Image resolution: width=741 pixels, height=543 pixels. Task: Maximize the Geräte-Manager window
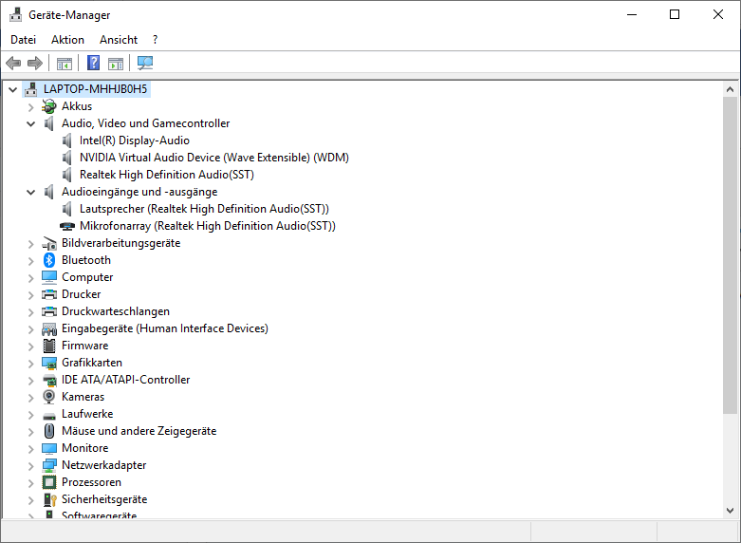[675, 14]
